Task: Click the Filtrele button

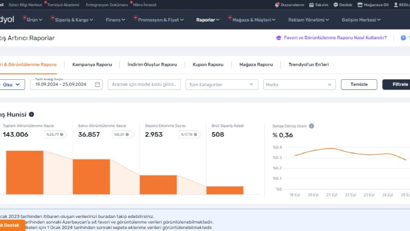Action: point(396,84)
